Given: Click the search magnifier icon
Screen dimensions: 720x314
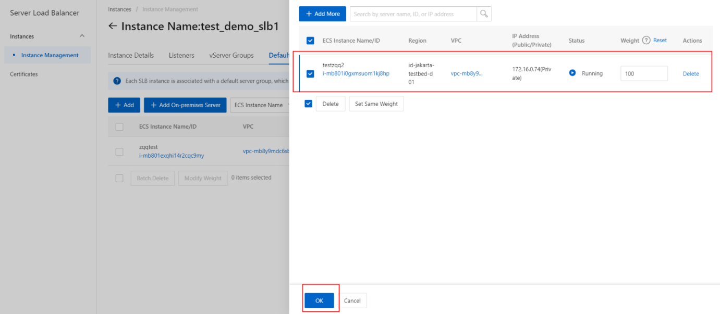Looking at the screenshot, I should click(x=484, y=14).
